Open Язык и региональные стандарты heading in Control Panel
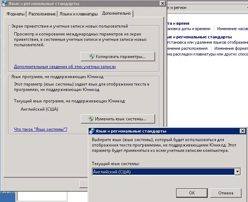This screenshot has height=202, width=248. click(199, 37)
